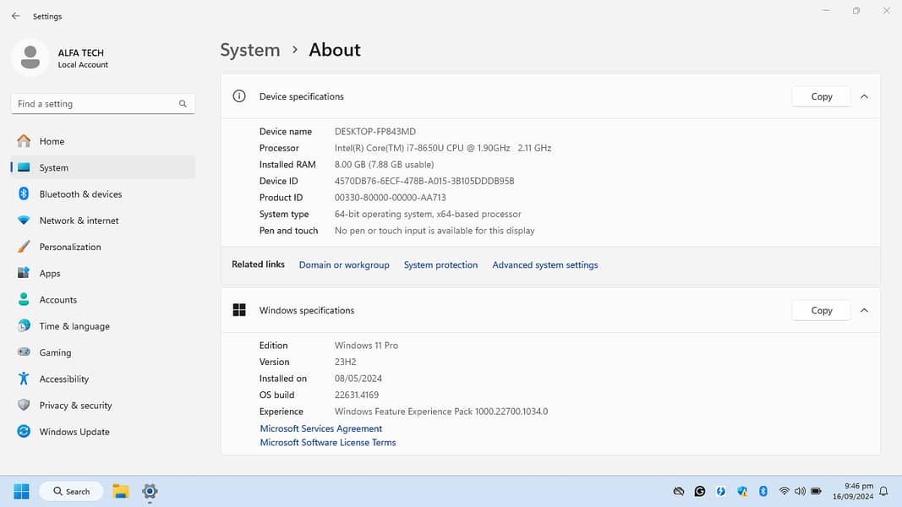Viewport: 902px width, 507px height.
Task: Collapse the Windows specifications section
Action: click(864, 310)
